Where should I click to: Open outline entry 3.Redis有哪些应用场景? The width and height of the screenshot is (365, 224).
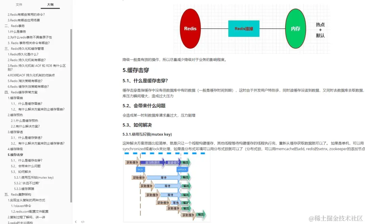pos(24,20)
